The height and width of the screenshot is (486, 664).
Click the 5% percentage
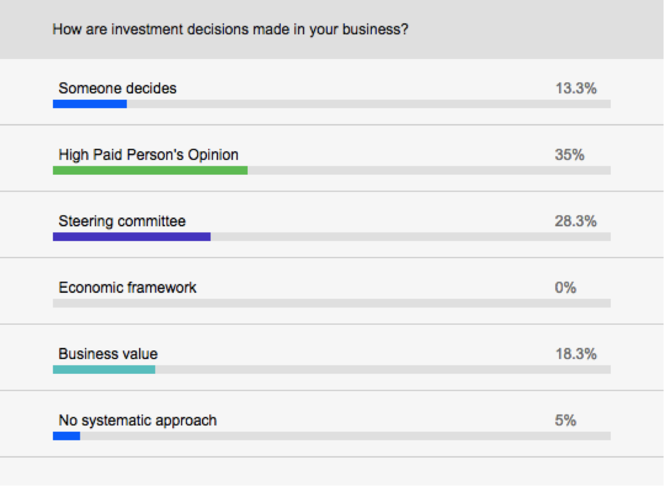point(565,420)
